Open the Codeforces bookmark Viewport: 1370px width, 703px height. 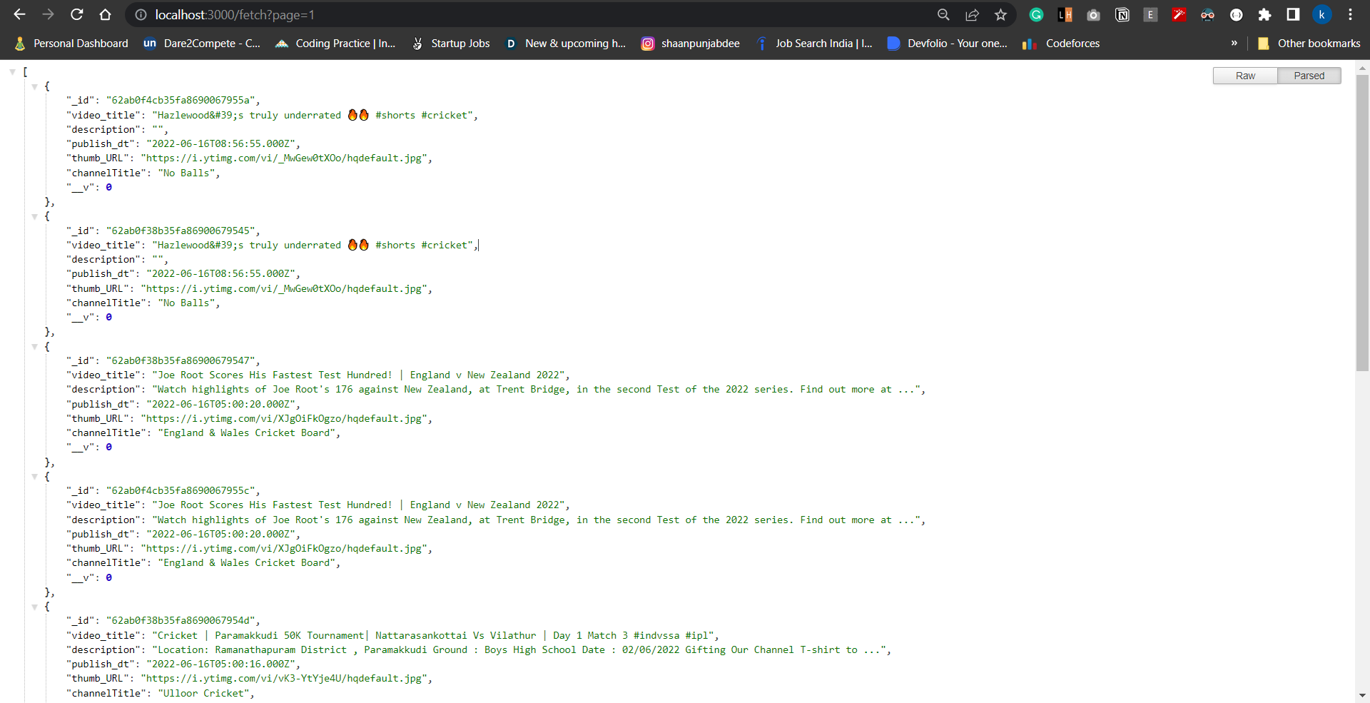[x=1061, y=44]
